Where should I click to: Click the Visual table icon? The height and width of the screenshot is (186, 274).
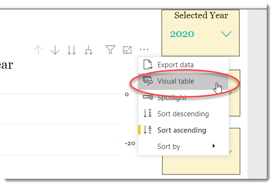(148, 81)
